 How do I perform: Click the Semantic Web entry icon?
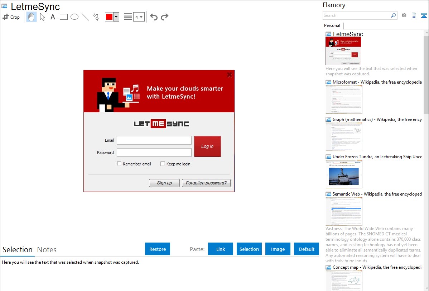click(x=328, y=194)
